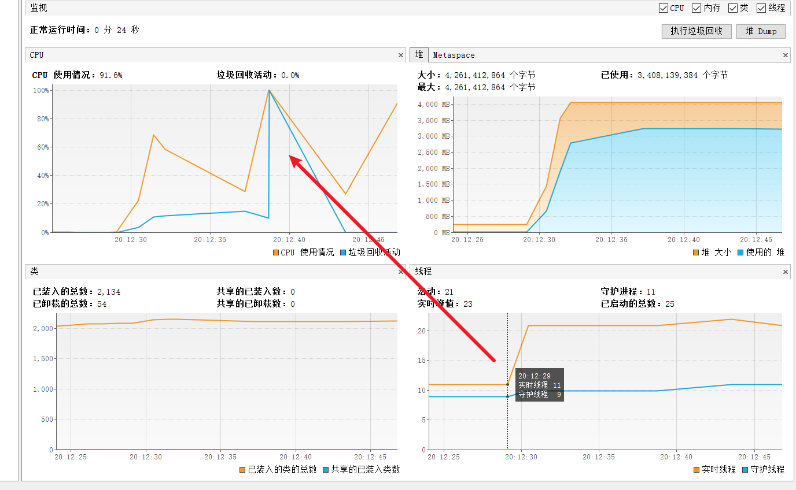Screen dimensions: 796x490
Task: Toggle the 内存 checkbox
Action: click(x=696, y=8)
